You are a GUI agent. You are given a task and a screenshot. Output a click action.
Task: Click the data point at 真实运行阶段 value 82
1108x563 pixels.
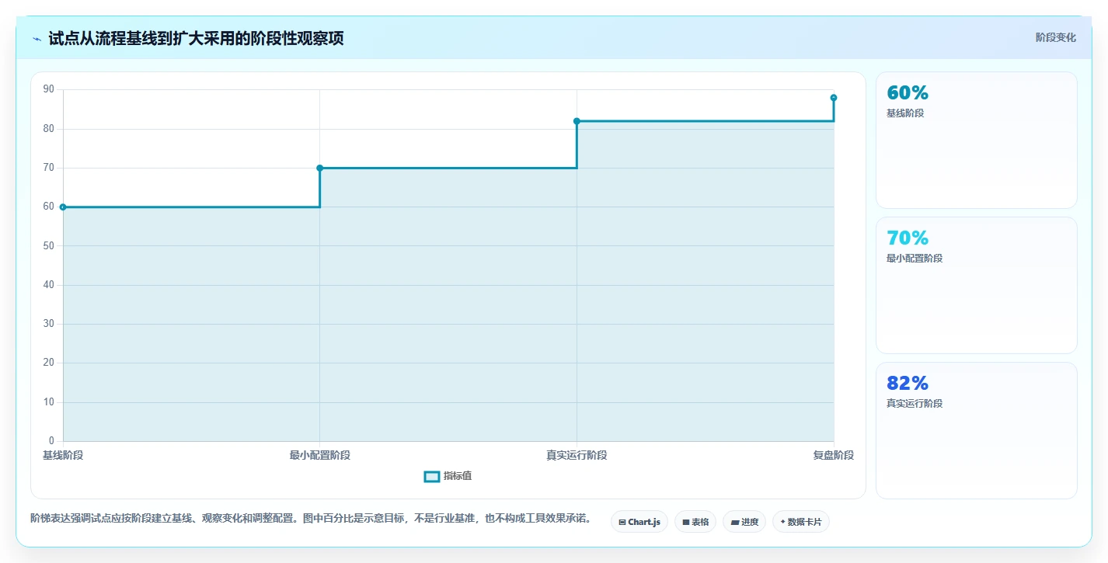click(577, 121)
